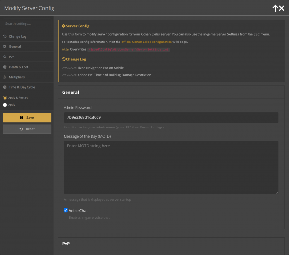Screen dimensions: 289x255
Task: Jump to General section in sidebar
Action: pos(27,46)
